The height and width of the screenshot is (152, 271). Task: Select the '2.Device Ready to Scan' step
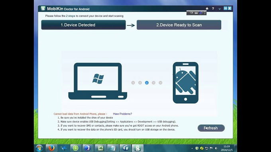[x=179, y=25]
